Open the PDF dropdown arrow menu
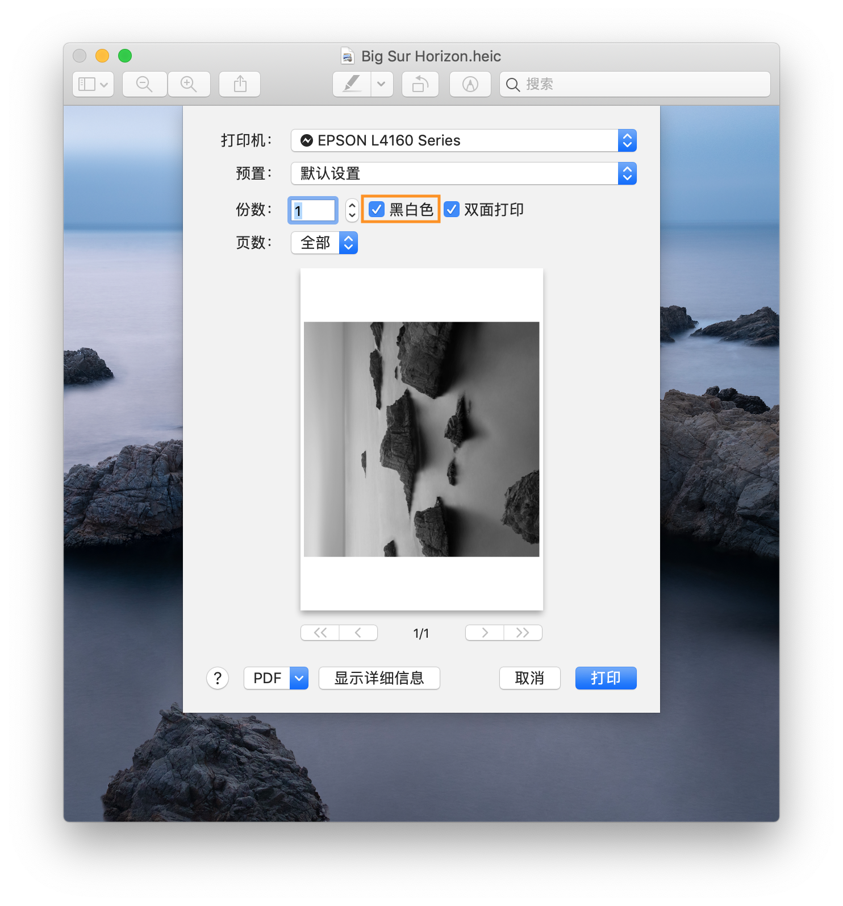This screenshot has height=906, width=843. pyautogui.click(x=299, y=678)
